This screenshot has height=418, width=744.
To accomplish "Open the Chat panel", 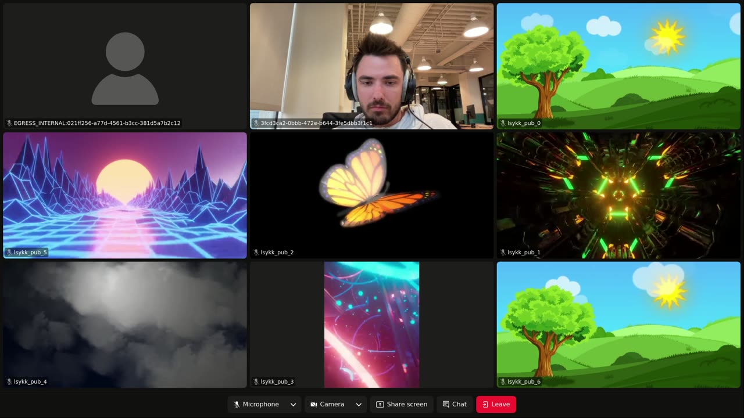I will coord(455,405).
